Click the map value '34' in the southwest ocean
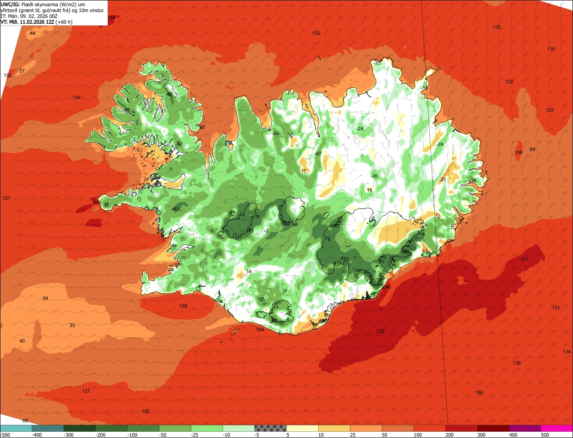 (45, 298)
